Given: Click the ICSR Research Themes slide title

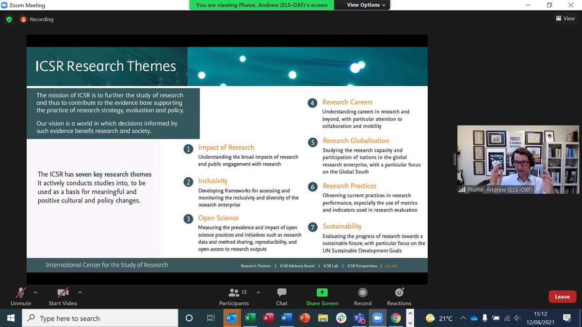Looking at the screenshot, I should click(x=106, y=66).
